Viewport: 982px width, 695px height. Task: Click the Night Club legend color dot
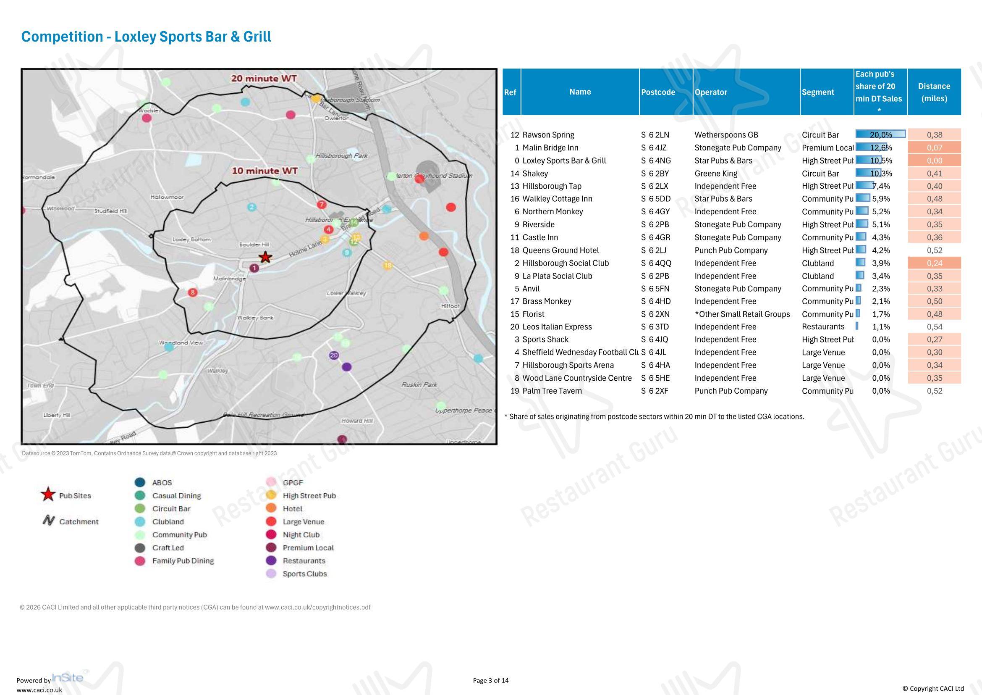point(271,534)
